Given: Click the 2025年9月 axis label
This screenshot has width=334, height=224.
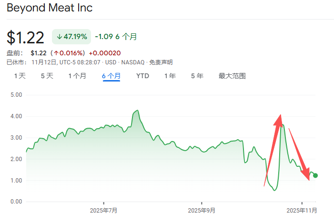Looking at the screenshot, I should click(x=202, y=210).
